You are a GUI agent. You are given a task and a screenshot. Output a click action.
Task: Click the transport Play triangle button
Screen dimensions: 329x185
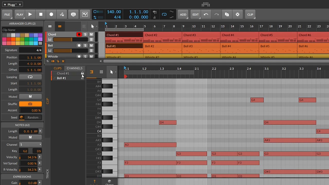pyautogui.click(x=30, y=15)
